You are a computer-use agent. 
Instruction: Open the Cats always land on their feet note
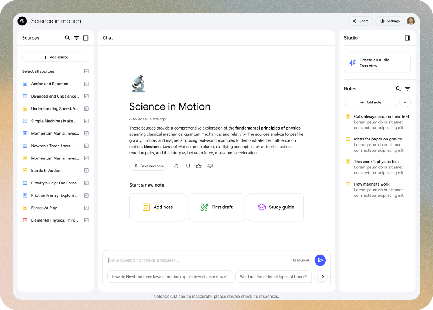point(381,116)
